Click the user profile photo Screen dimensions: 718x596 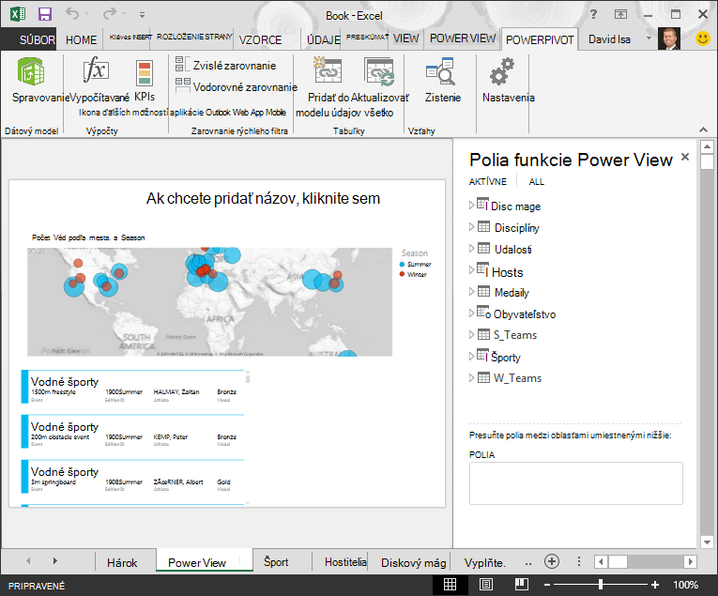[x=668, y=38]
